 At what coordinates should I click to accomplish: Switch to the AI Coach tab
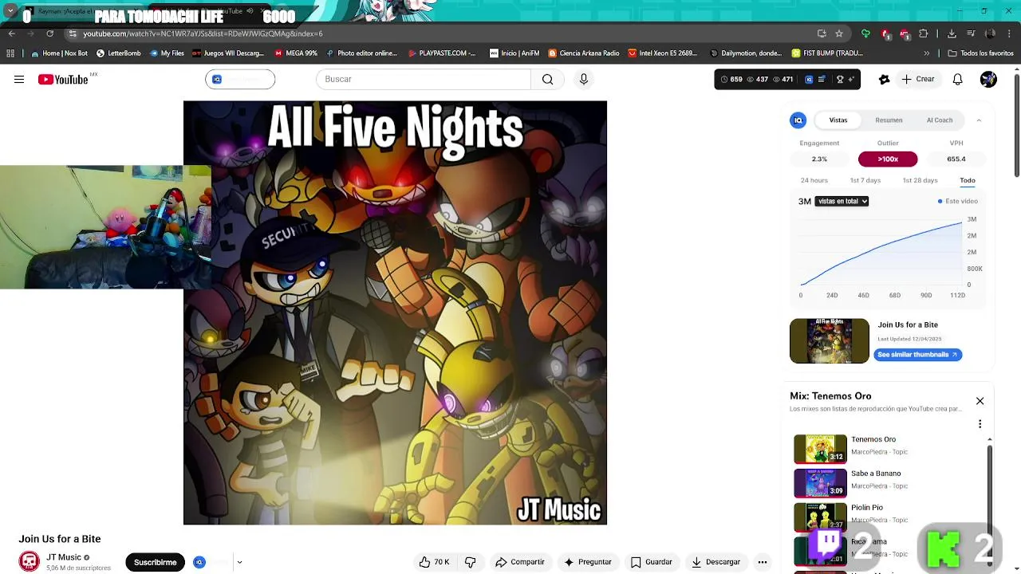pyautogui.click(x=940, y=120)
